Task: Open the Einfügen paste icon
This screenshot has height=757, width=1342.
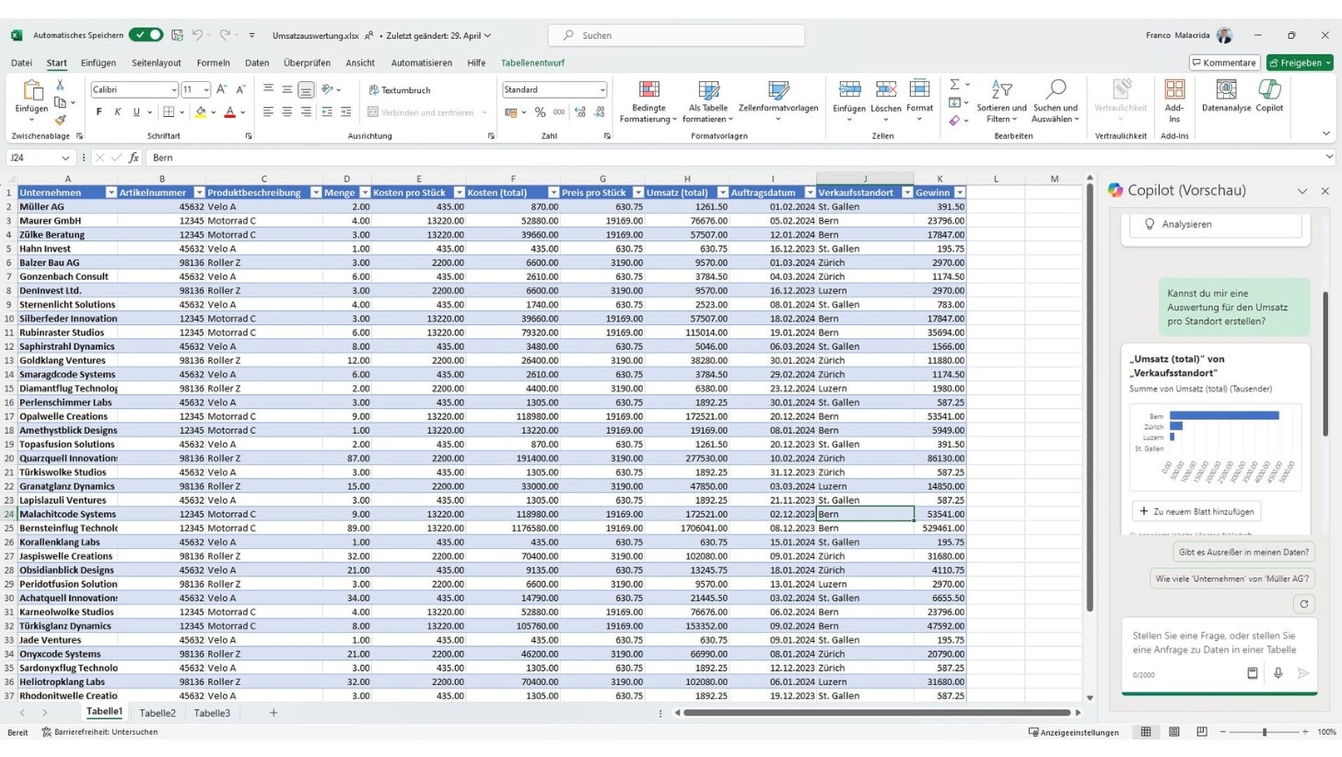Action: 31,90
